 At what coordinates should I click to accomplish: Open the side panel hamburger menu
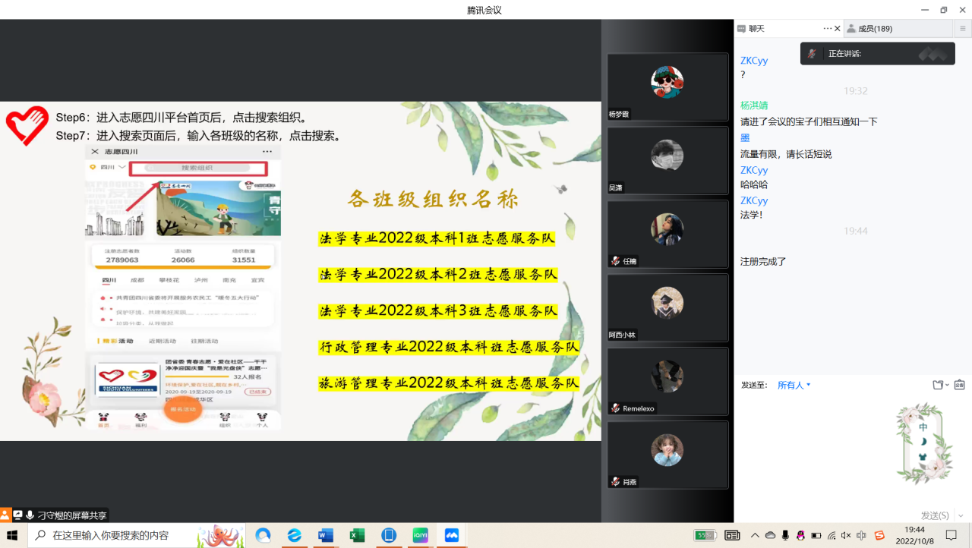(x=962, y=29)
